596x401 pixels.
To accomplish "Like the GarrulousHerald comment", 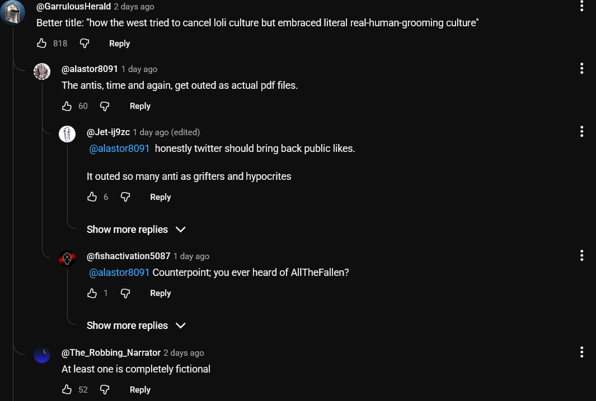I will tap(42, 44).
